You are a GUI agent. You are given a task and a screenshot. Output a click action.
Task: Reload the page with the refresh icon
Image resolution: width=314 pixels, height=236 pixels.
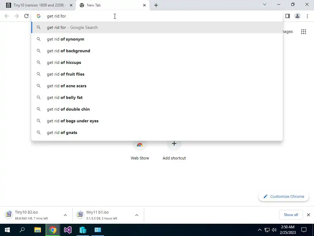(26, 16)
